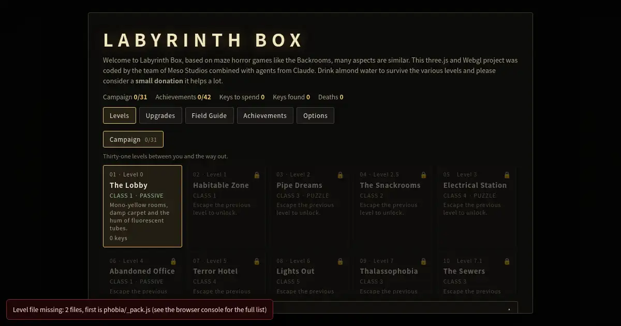Screen dimensions: 621x326
Task: Select the Habitable Zone level title
Action: [x=221, y=185]
